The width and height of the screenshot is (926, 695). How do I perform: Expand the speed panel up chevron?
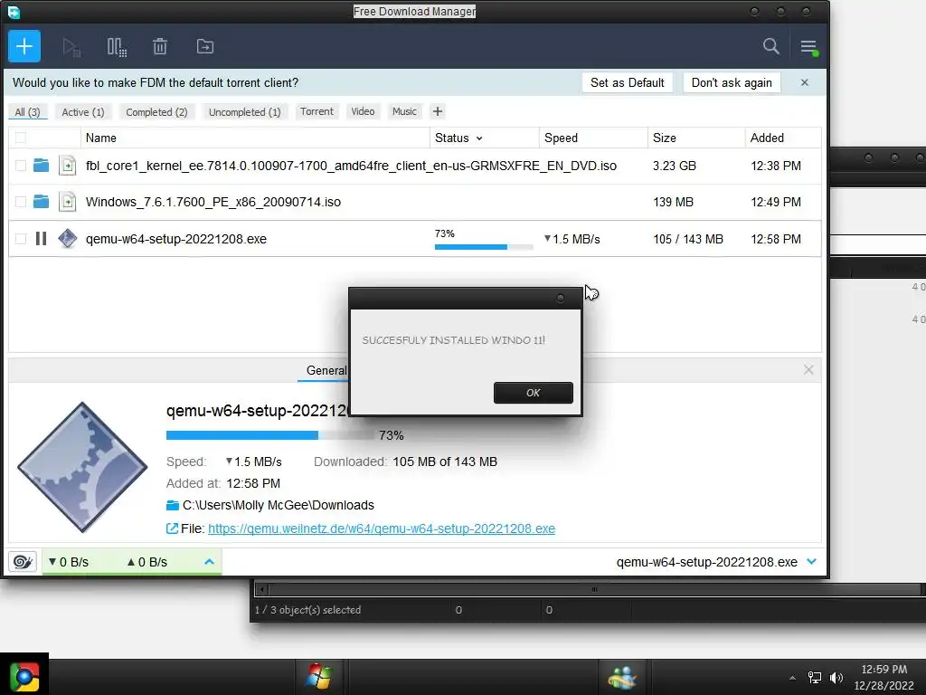tap(209, 561)
